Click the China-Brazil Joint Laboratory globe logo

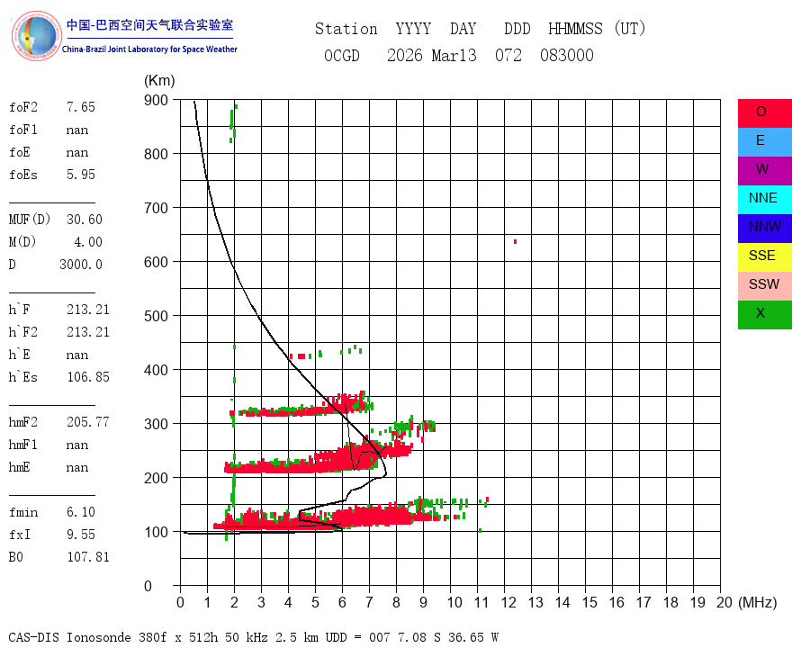(x=36, y=36)
